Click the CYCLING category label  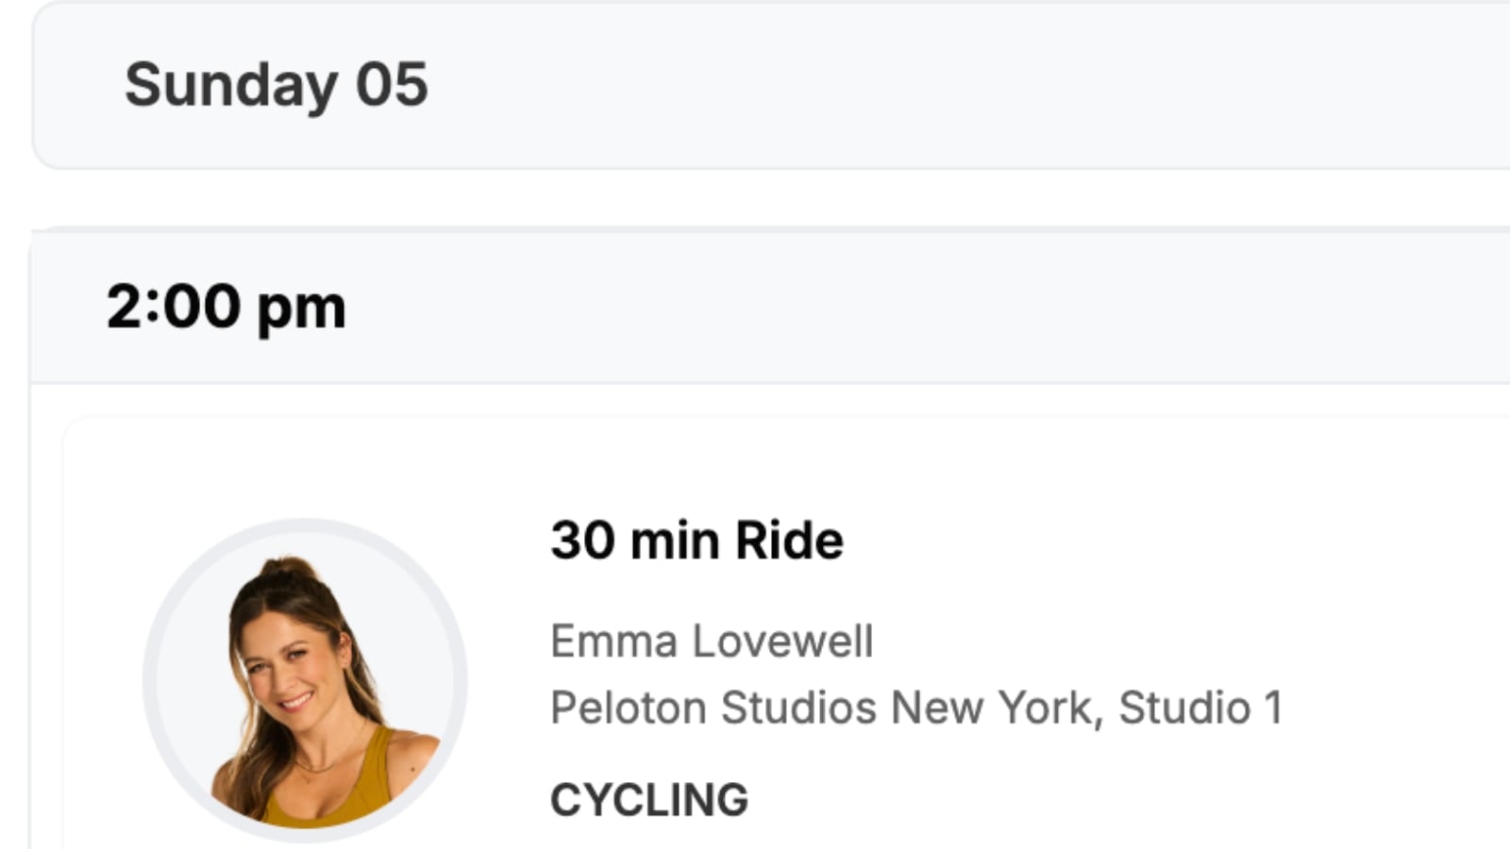649,800
